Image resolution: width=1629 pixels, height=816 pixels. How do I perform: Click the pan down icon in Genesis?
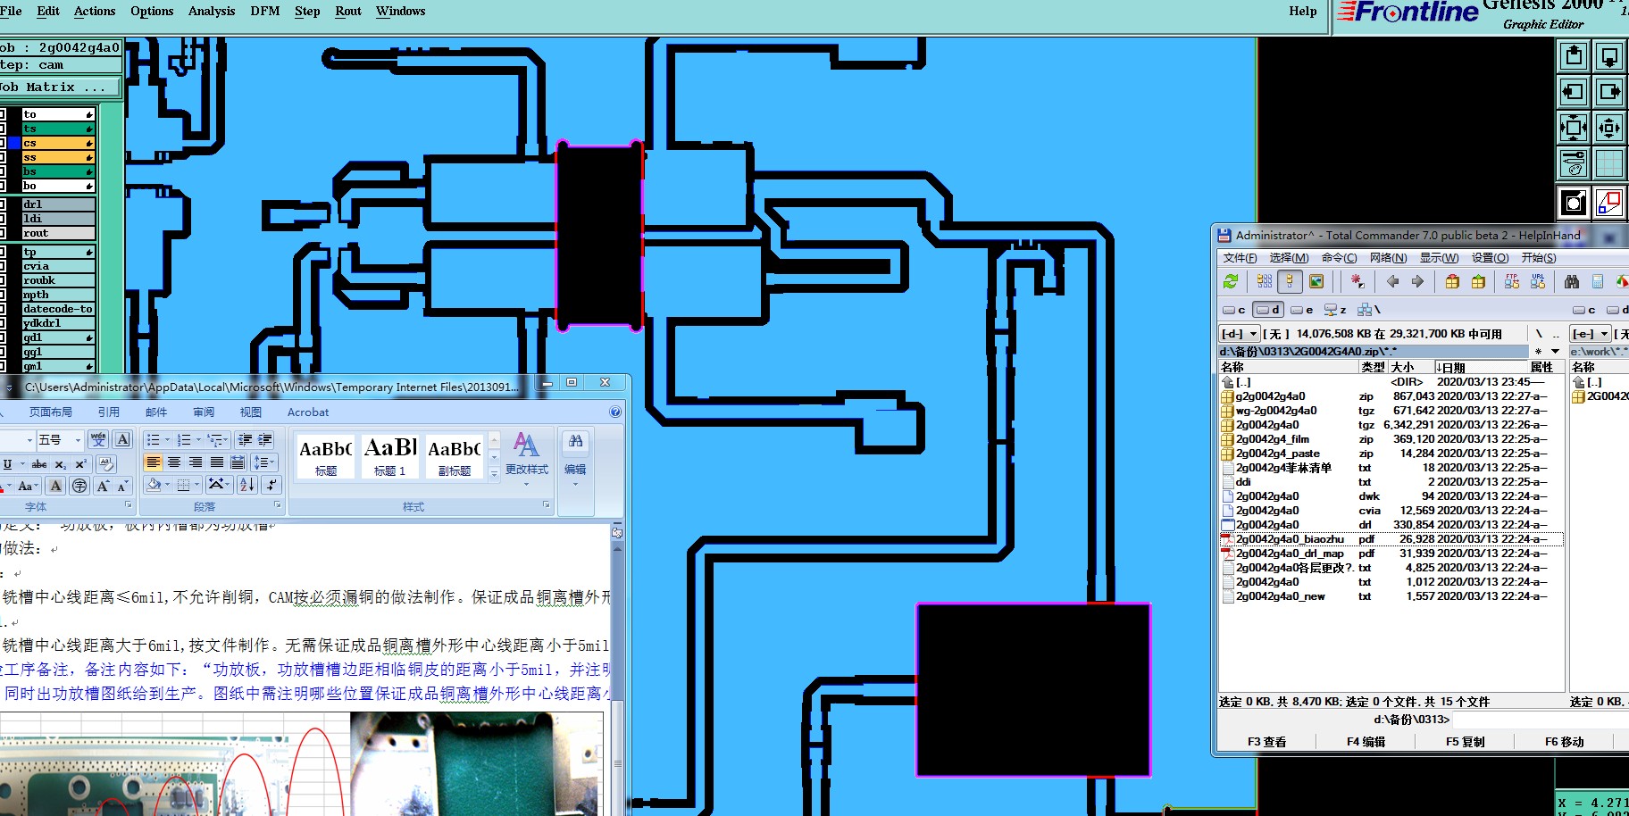coord(1608,55)
